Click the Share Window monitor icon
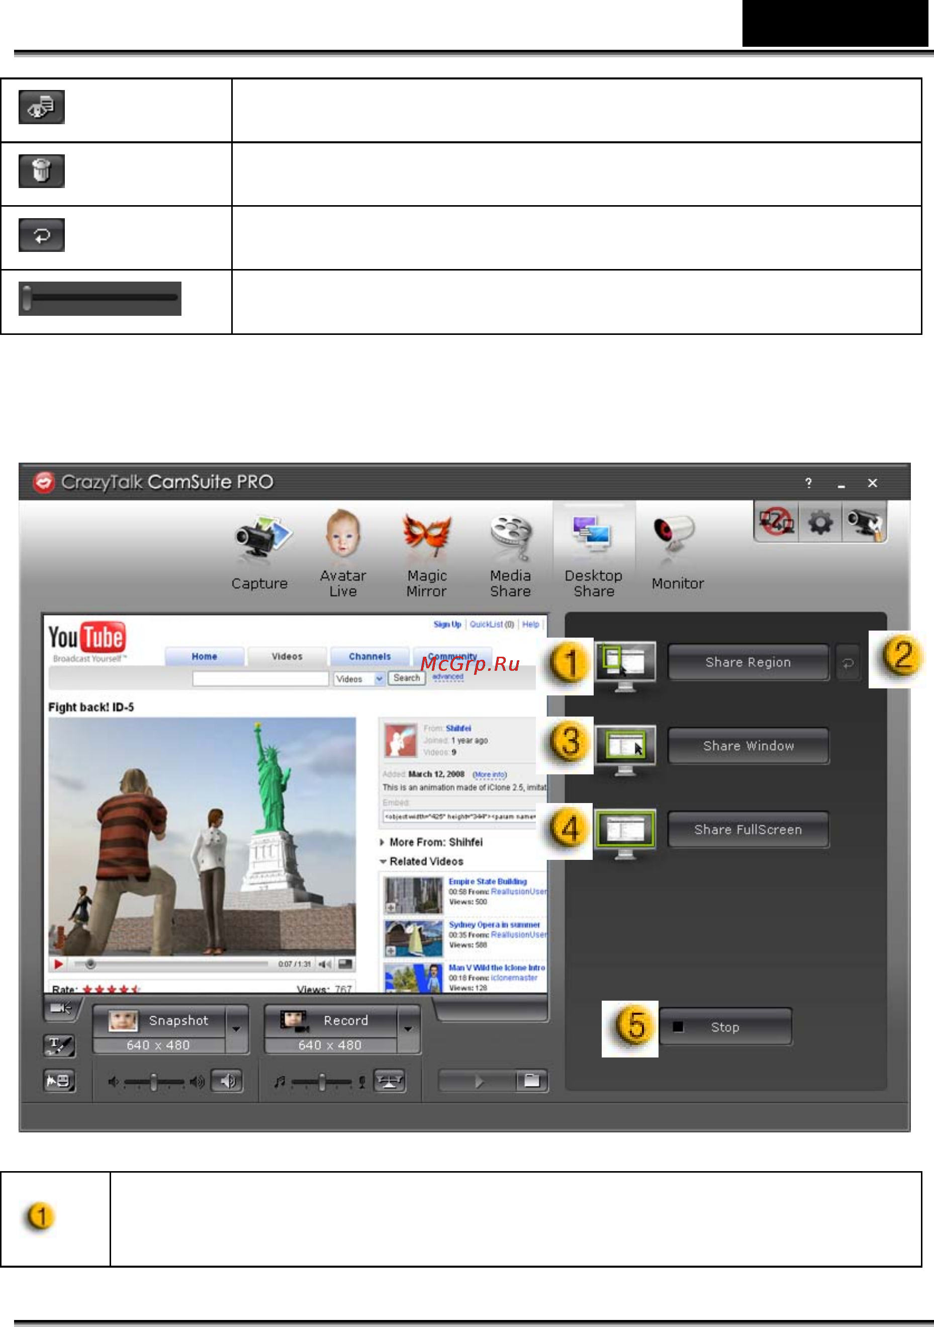 point(625,750)
